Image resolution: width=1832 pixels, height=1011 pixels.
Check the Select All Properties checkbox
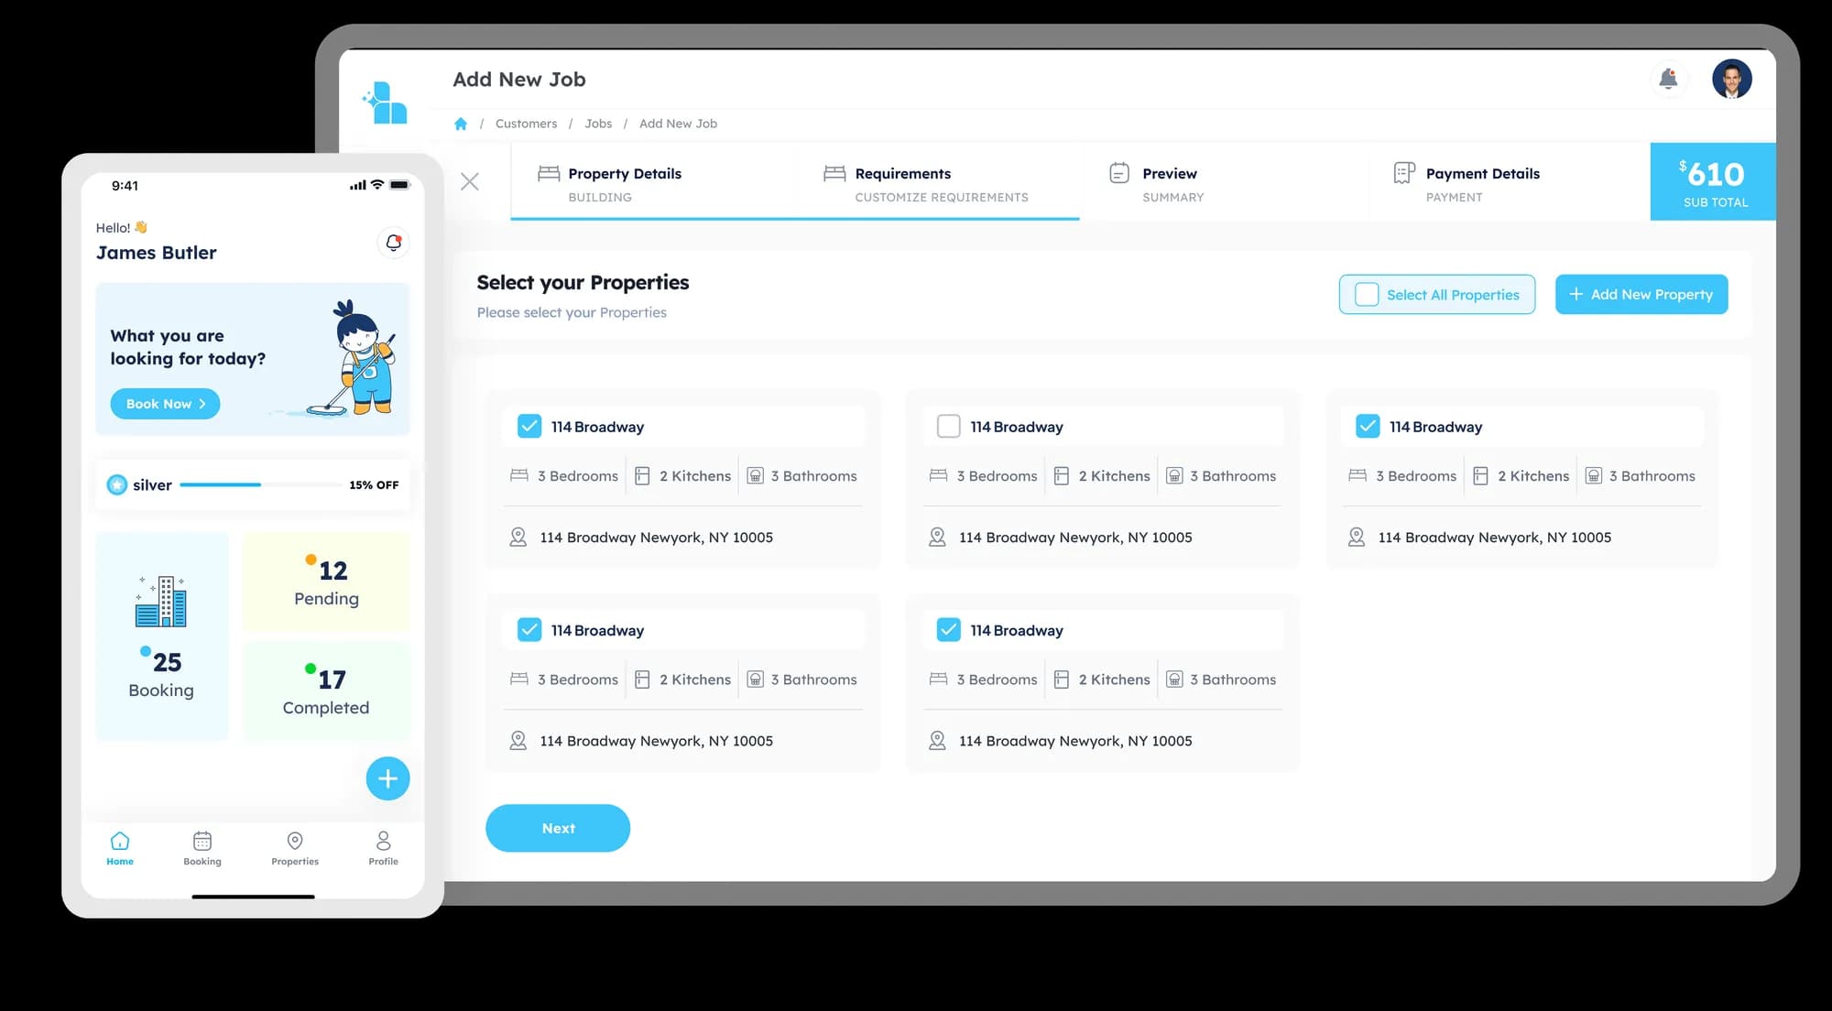1367,294
